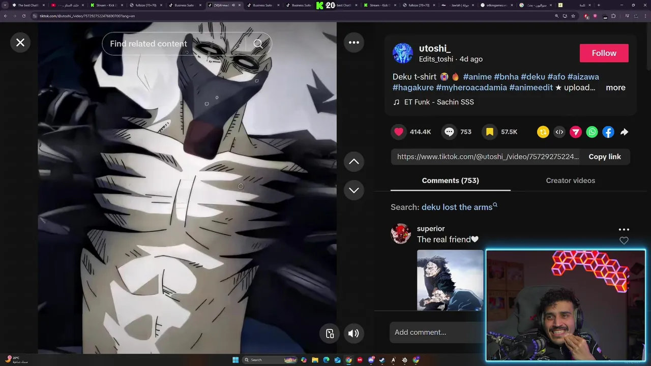Open comments via speech bubble icon
Screen dimensions: 651x366
[449, 132]
